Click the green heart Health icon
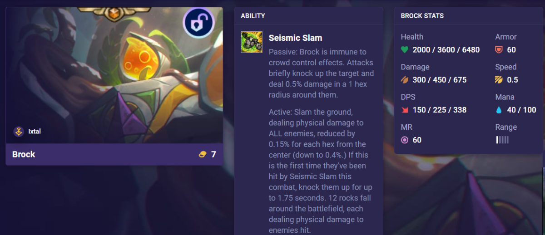Image resolution: width=545 pixels, height=235 pixels. point(405,50)
